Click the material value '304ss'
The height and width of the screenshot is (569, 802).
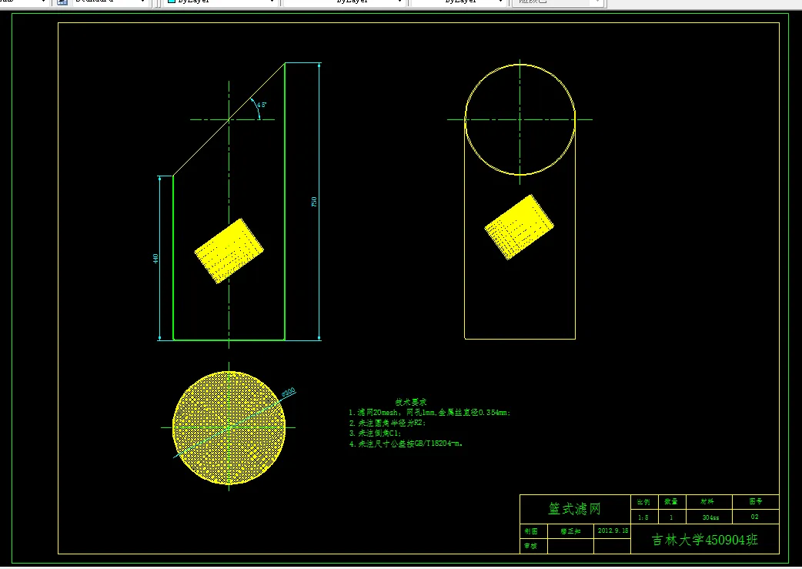click(710, 517)
